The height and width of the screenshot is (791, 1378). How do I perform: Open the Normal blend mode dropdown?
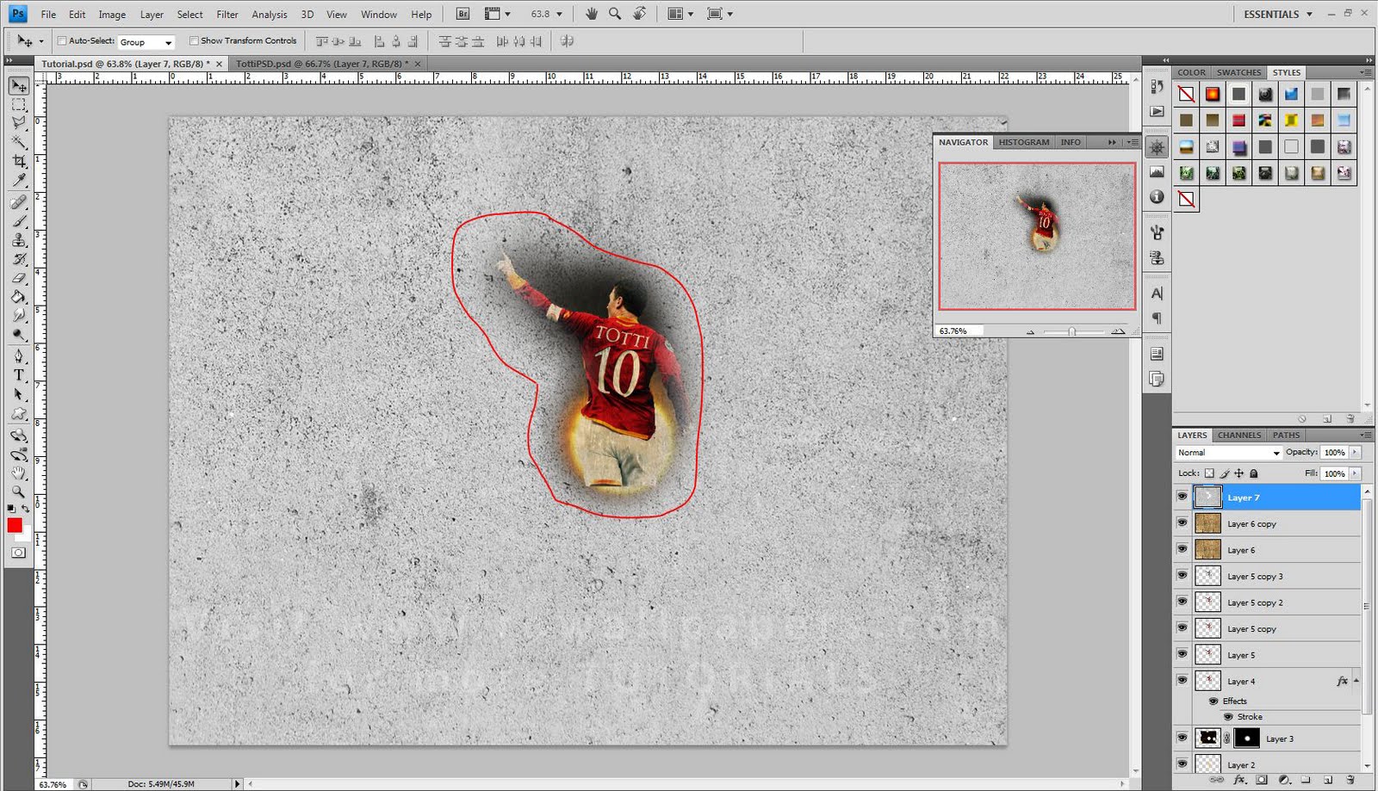(1229, 452)
